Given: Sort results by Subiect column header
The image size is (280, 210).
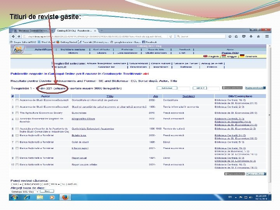Looking at the screenshot, I should [x=188, y=96].
